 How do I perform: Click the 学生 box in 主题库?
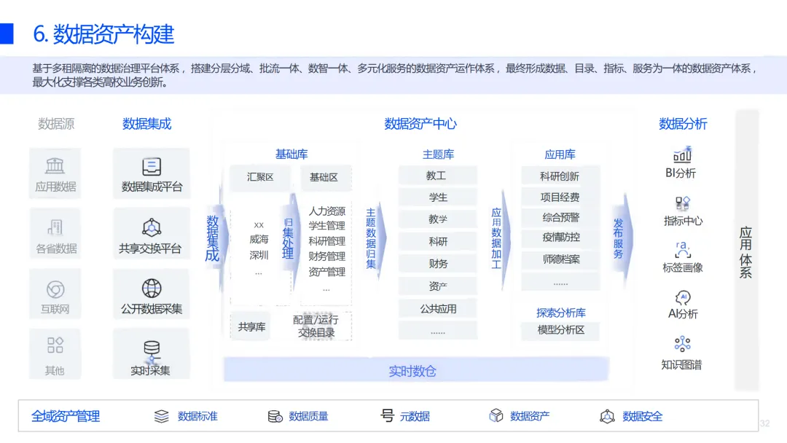point(437,197)
